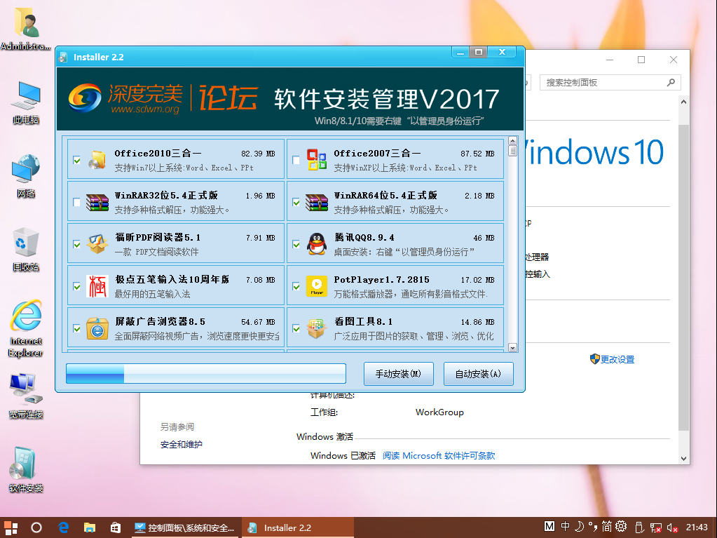Uncheck the Office2010三合一 checkbox
717x538 pixels.
click(x=77, y=160)
